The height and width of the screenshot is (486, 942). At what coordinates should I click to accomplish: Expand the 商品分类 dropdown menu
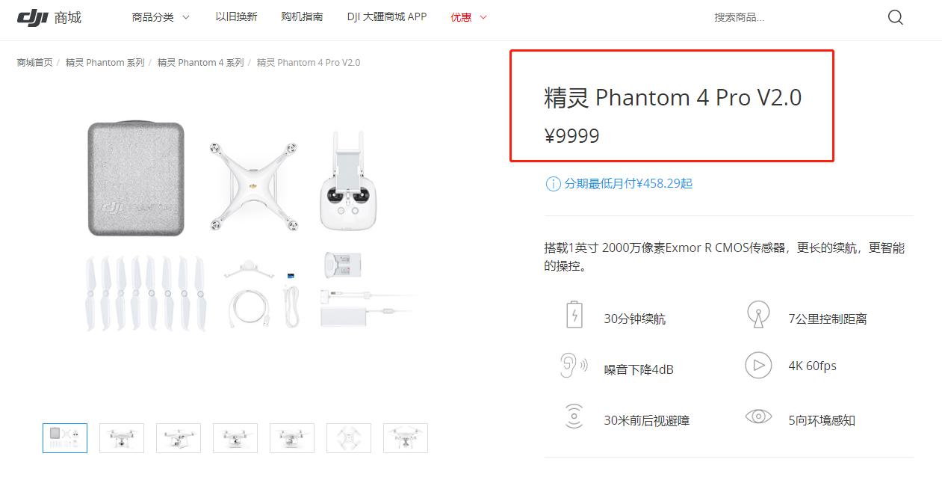tap(161, 17)
